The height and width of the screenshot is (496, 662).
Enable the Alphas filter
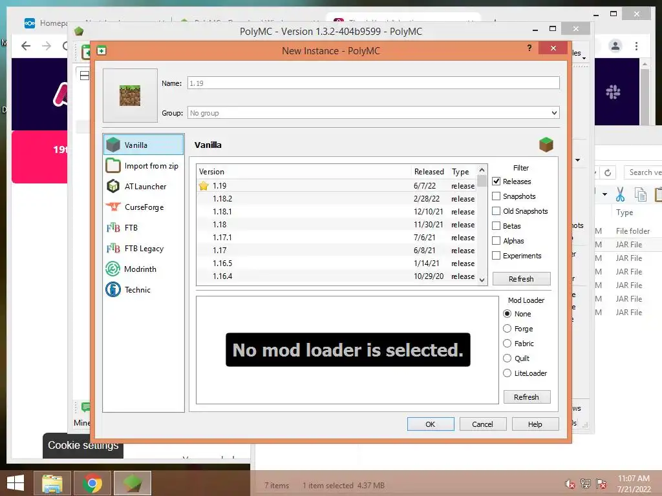(496, 240)
